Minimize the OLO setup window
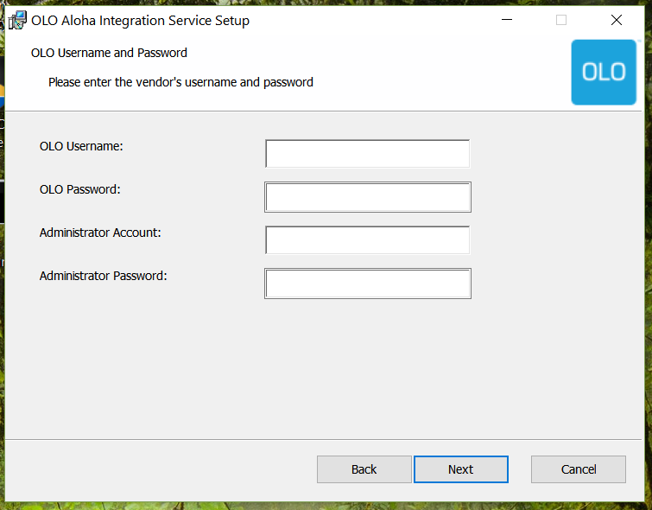 coord(506,21)
